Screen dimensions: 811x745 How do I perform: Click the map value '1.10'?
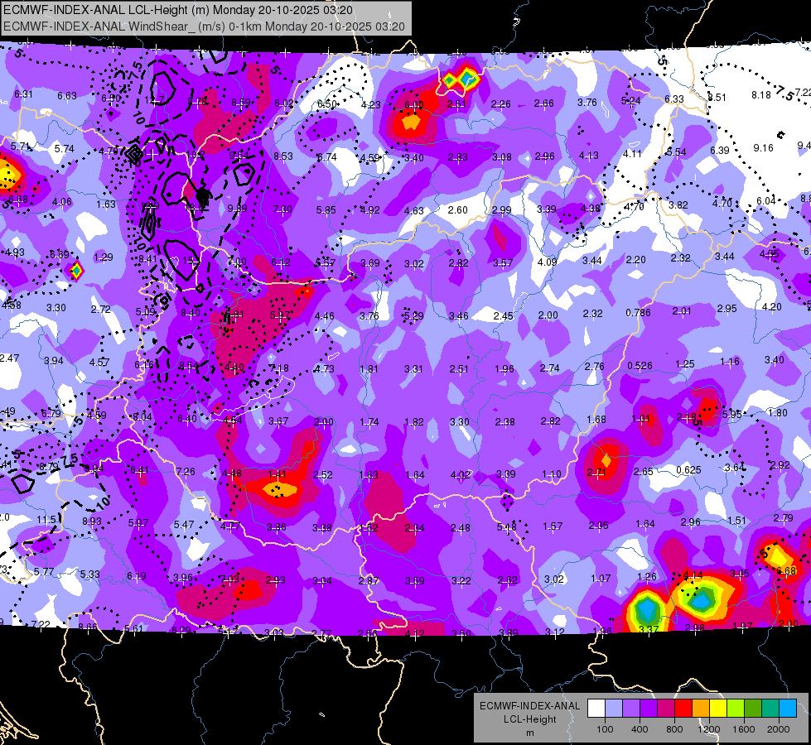point(552,474)
